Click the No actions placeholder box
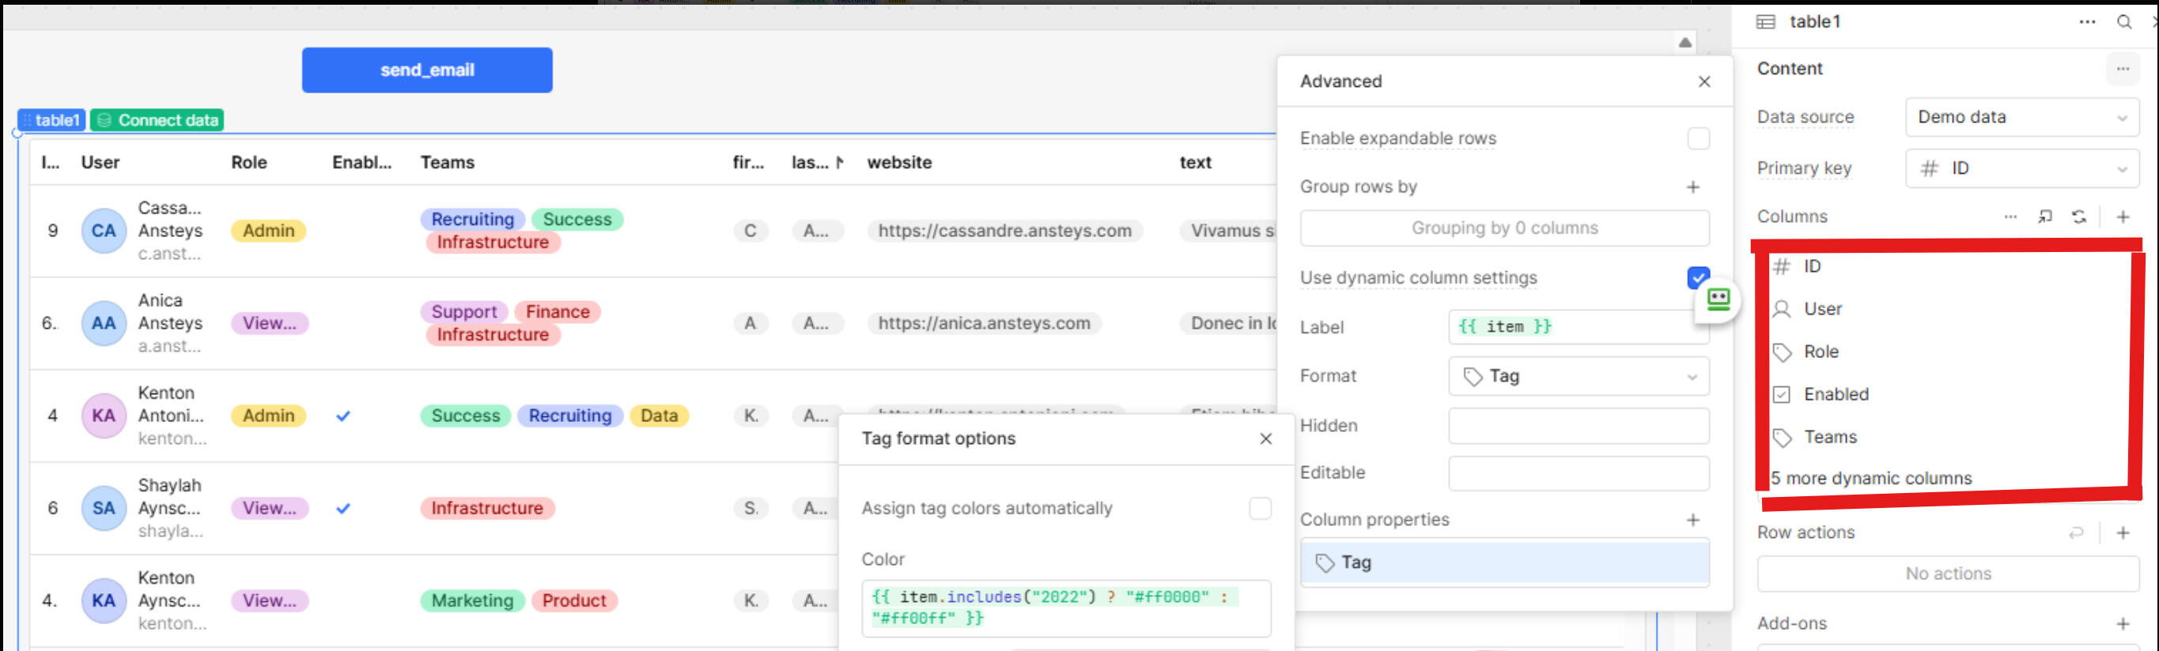Viewport: 2159px width, 651px height. [x=1948, y=574]
